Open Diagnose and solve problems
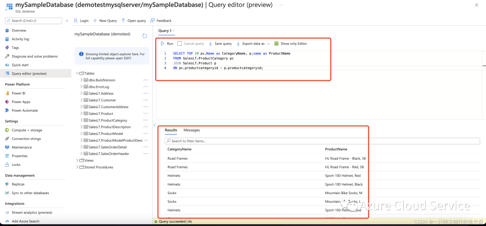The image size is (486, 226). (34, 56)
